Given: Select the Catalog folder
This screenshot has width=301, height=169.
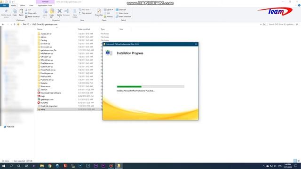Looking at the screenshot, I should tap(44, 40).
